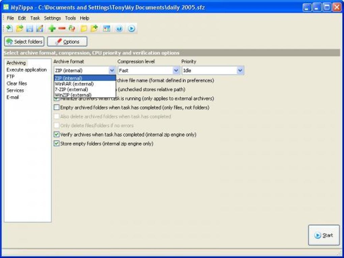Image resolution: width=344 pixels, height=258 pixels.
Task: Choose WinRAR (external) from the list
Action: click(x=85, y=84)
